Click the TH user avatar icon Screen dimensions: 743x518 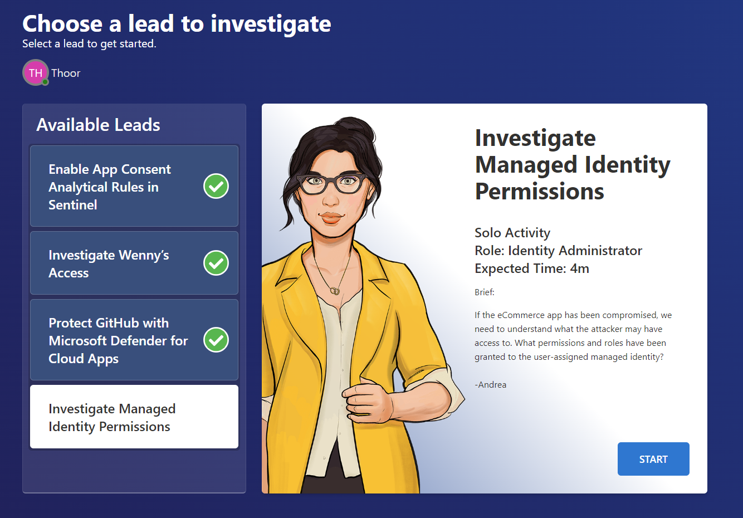coord(36,72)
